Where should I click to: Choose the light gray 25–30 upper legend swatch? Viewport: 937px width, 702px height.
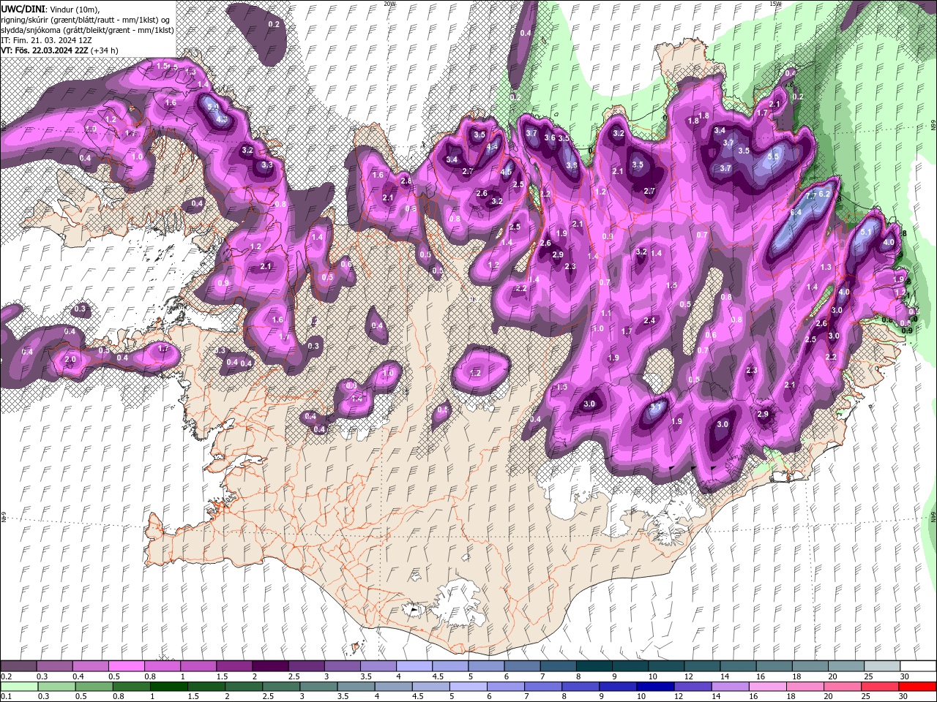click(x=882, y=666)
